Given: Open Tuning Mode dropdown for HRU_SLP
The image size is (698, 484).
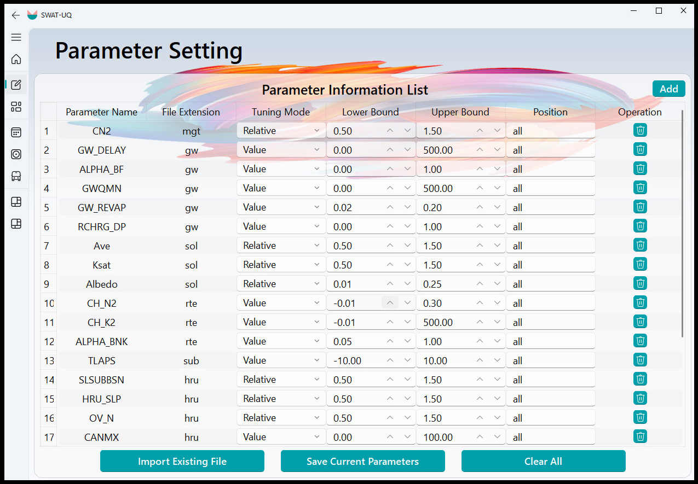Looking at the screenshot, I should coord(281,399).
